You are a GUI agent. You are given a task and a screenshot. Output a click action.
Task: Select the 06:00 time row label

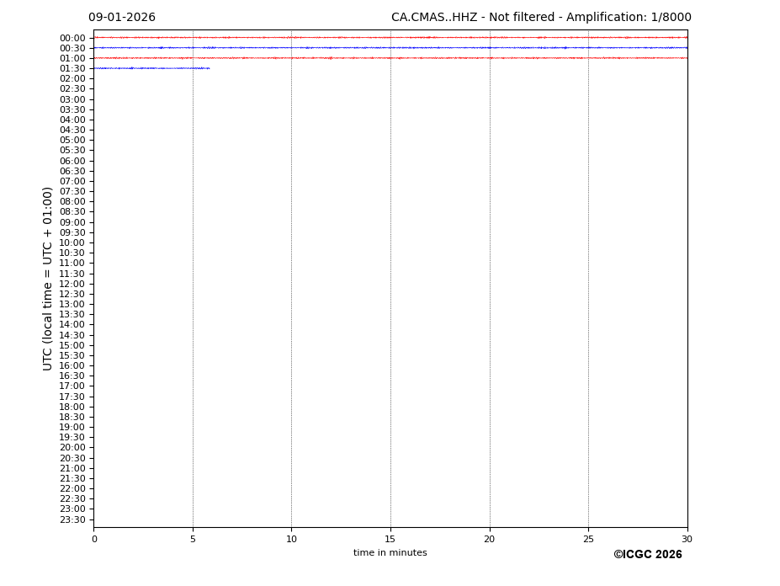[72, 161]
